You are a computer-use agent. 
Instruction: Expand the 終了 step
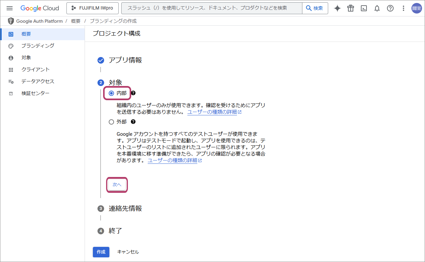(x=115, y=231)
